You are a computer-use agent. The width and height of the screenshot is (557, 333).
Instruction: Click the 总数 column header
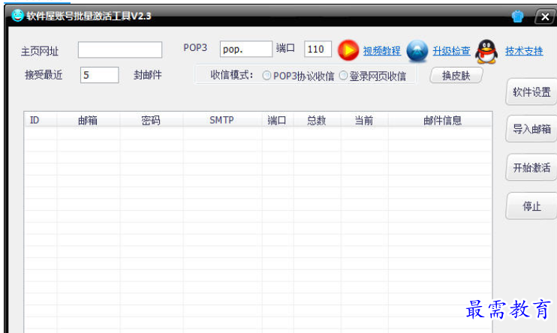click(317, 120)
